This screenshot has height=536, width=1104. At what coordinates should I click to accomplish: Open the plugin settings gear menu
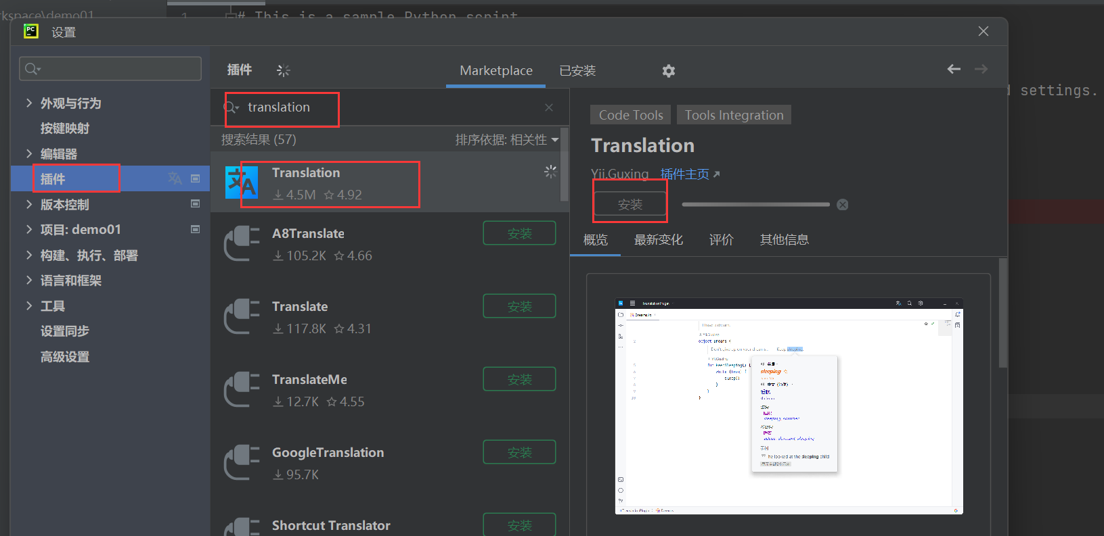(x=669, y=71)
